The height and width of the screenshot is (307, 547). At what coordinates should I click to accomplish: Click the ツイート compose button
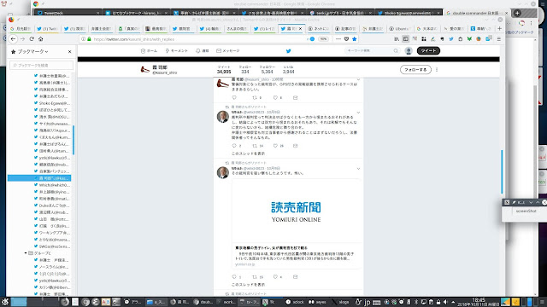click(x=428, y=51)
